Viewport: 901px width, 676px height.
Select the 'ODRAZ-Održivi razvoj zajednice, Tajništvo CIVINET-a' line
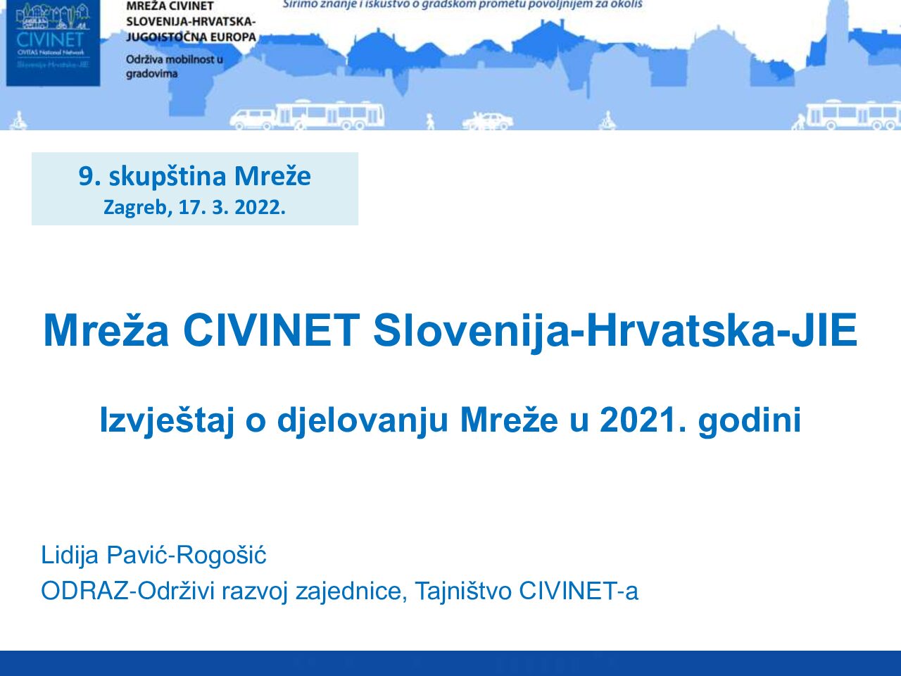pyautogui.click(x=340, y=591)
